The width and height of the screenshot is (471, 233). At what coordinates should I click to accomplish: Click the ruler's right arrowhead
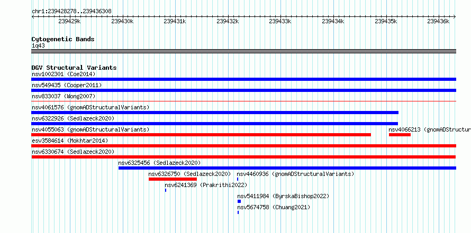point(455,17)
